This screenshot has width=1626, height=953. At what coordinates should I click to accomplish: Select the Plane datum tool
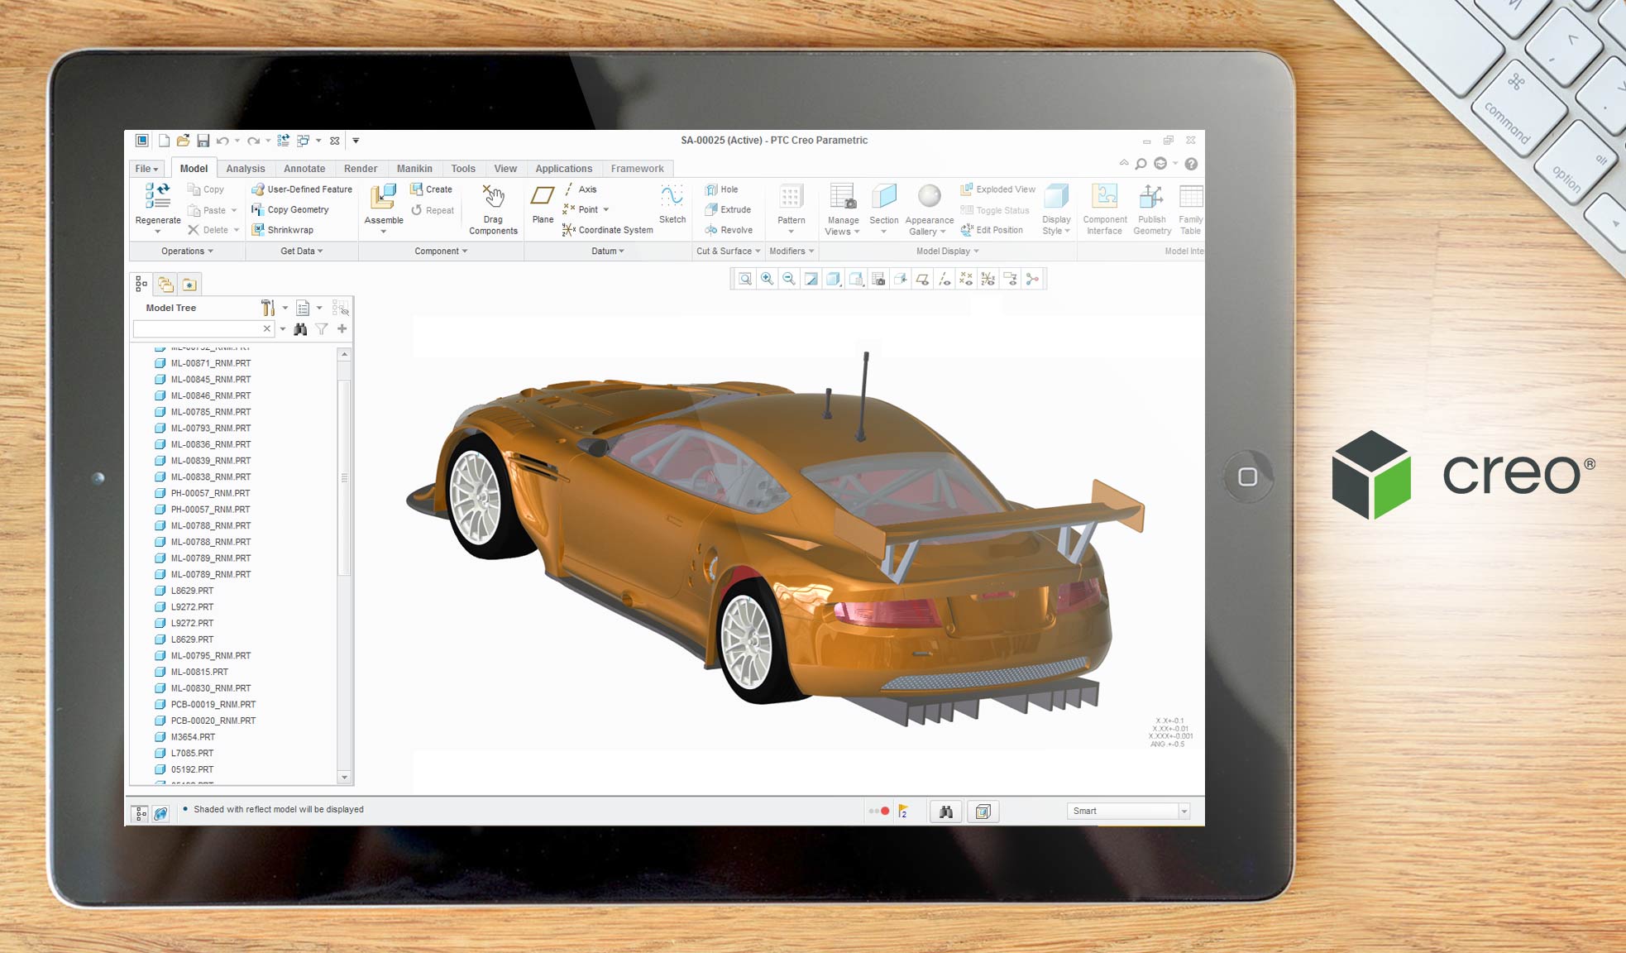pyautogui.click(x=543, y=204)
